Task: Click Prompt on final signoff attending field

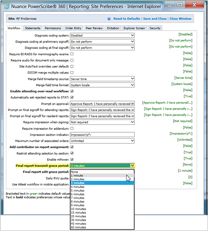Action: pos(102,110)
